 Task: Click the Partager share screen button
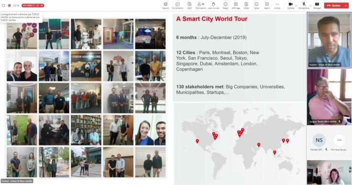pos(317,6)
